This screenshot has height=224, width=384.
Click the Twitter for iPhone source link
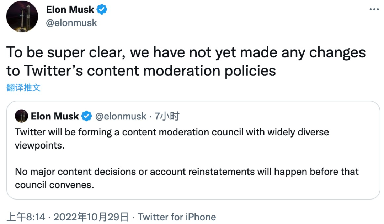177,217
